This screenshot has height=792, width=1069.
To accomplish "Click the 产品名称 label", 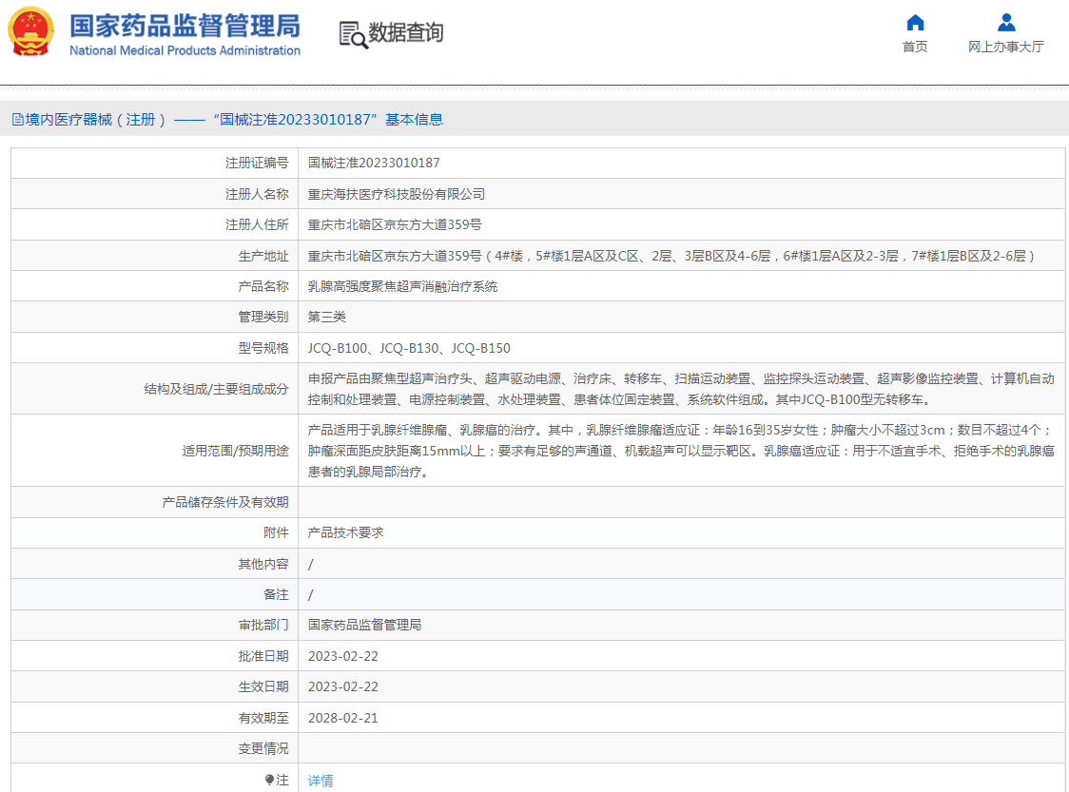I will click(263, 287).
